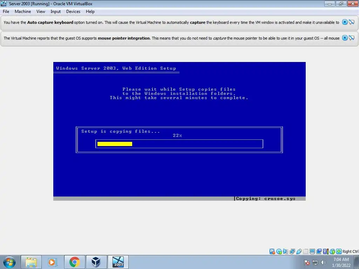Open the Machine menu
Viewport: 359px width, 269px height.
tap(23, 12)
